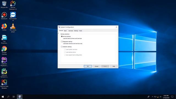Confirm with the OK button

(88, 66)
